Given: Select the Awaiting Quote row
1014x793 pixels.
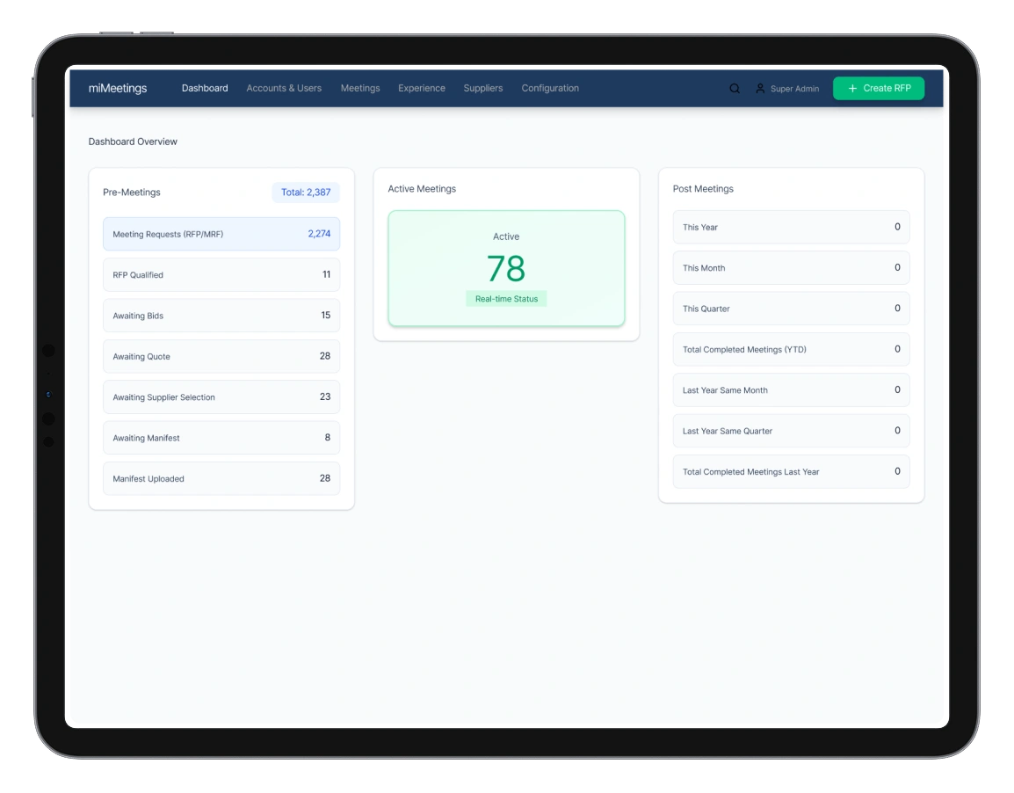Looking at the screenshot, I should (x=221, y=356).
